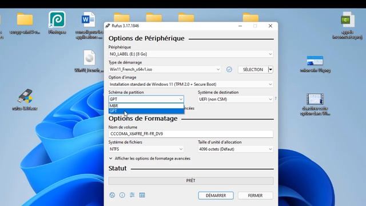Image resolution: width=366 pixels, height=206 pixels.
Task: Click the SÉLECTION button
Action: click(x=253, y=69)
